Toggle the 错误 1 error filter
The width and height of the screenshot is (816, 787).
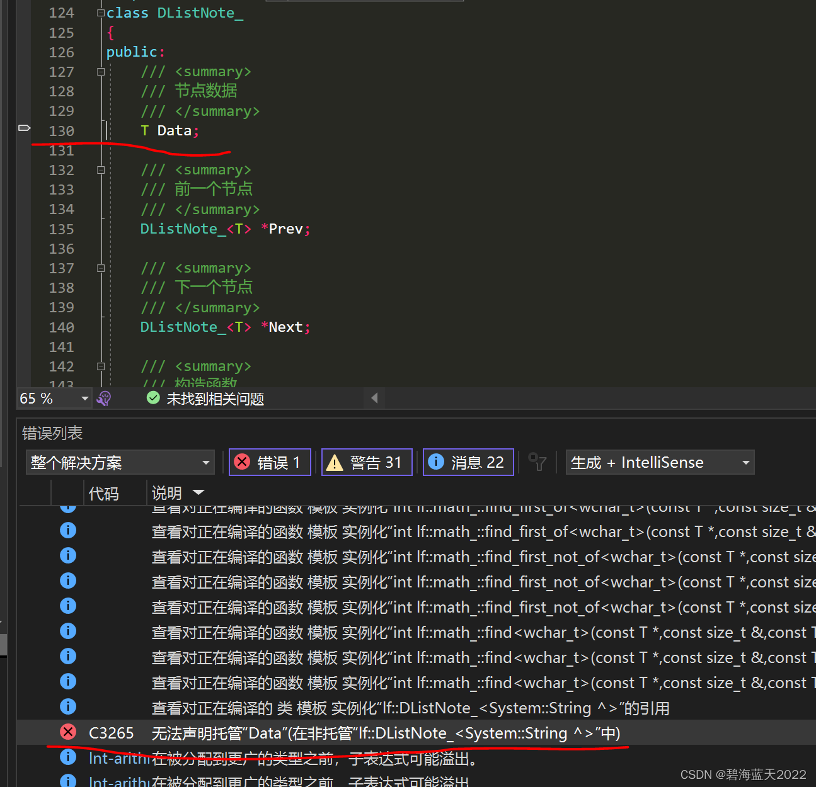[270, 461]
